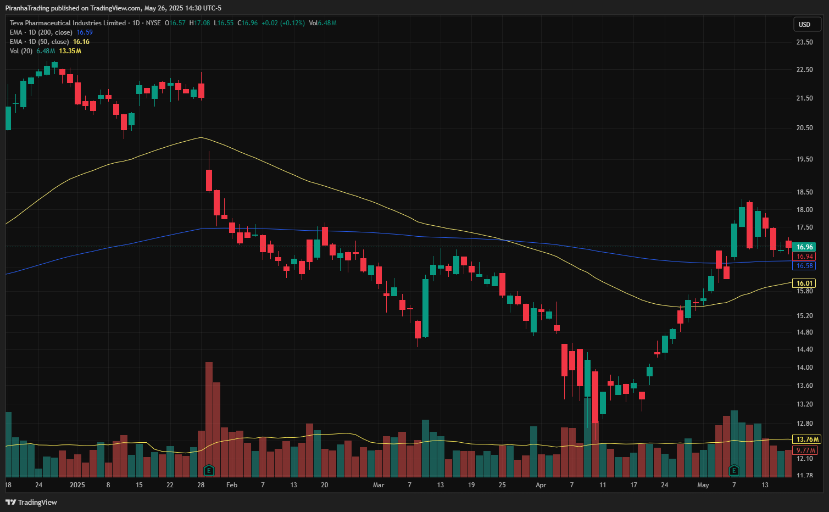Click the 21.50 price scale value
Screen dimensions: 829x512
click(x=804, y=98)
